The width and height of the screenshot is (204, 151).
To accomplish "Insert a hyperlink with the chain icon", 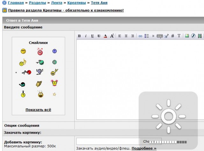I will click(x=140, y=36).
